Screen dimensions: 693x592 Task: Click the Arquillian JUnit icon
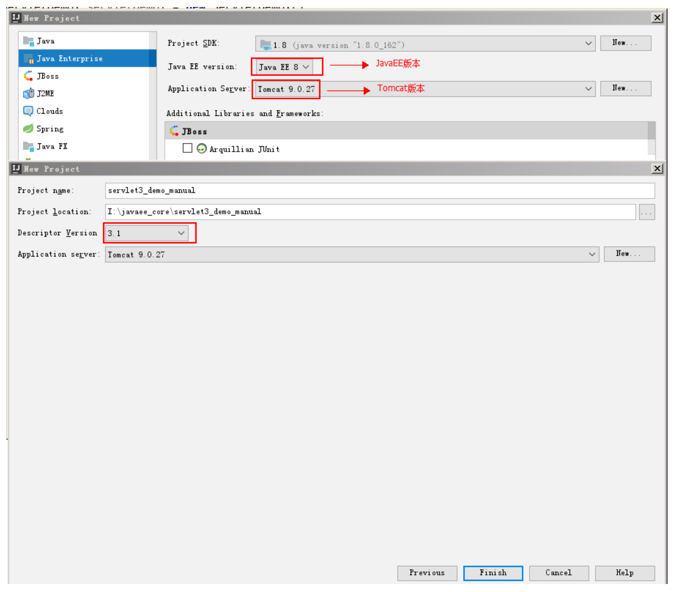[x=201, y=149]
